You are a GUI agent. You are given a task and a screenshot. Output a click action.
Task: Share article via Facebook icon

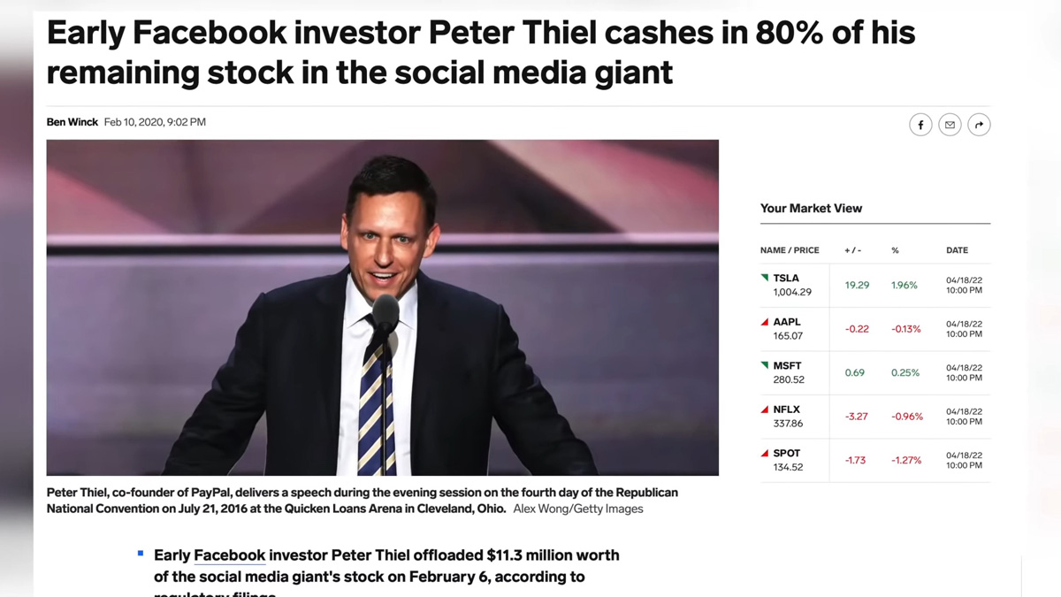[x=920, y=125]
